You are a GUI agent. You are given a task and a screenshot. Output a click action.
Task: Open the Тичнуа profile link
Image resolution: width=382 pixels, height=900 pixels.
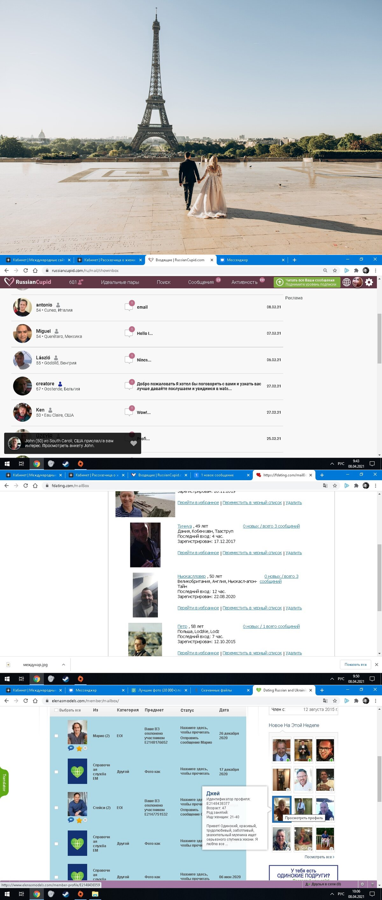pos(185,526)
